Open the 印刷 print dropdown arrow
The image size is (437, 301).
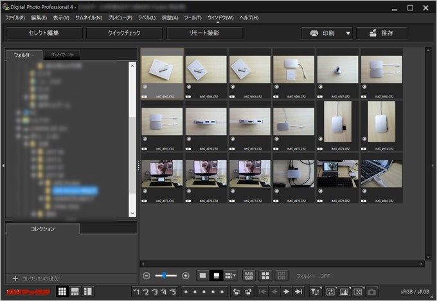[348, 33]
